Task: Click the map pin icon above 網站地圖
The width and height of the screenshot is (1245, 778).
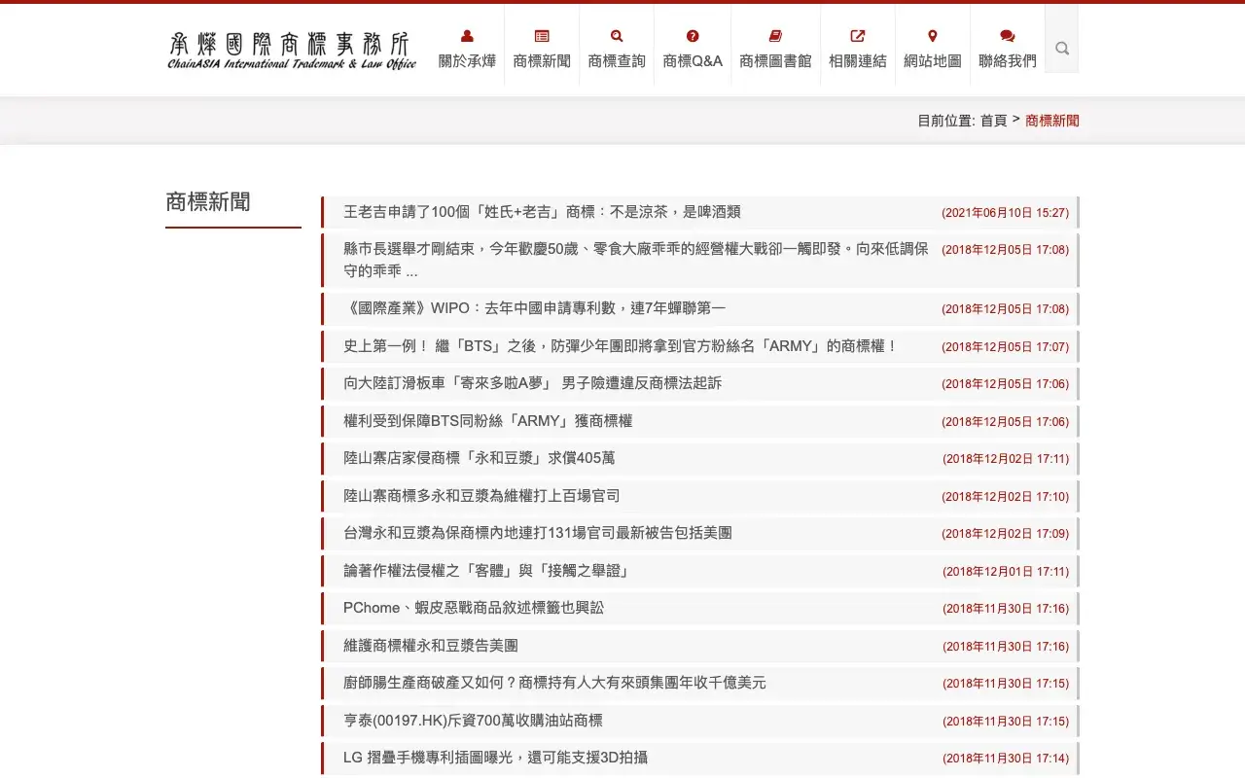Action: 933,36
